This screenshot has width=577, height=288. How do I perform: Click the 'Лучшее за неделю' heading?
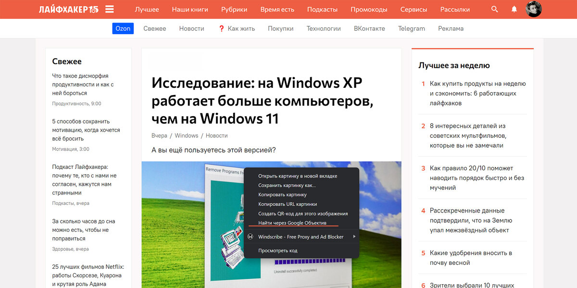pos(454,65)
